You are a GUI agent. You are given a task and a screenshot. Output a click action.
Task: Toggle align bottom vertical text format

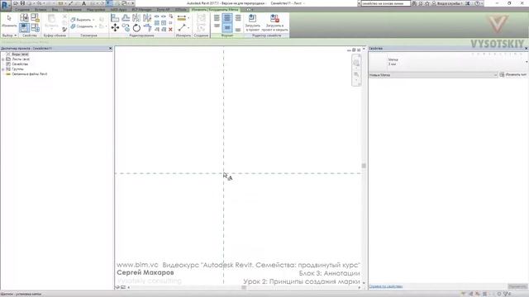pos(238,30)
